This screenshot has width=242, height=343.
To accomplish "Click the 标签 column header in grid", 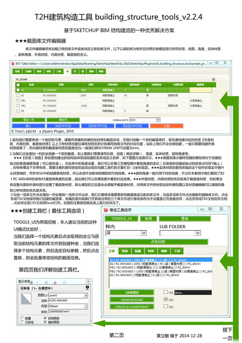I will pyautogui.click(x=32, y=85).
